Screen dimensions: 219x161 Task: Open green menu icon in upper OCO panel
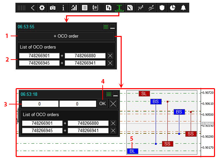pyautogui.click(x=106, y=27)
